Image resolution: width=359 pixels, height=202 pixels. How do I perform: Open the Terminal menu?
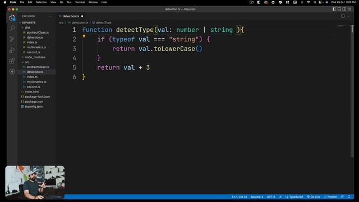pyautogui.click(x=80, y=2)
